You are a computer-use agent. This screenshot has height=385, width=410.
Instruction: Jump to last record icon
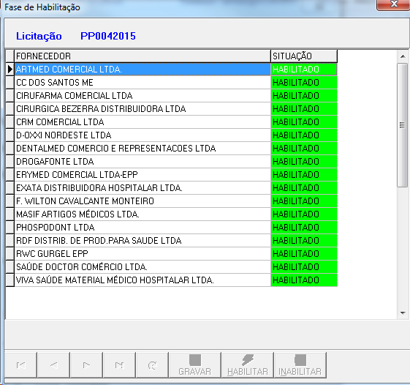click(x=119, y=365)
